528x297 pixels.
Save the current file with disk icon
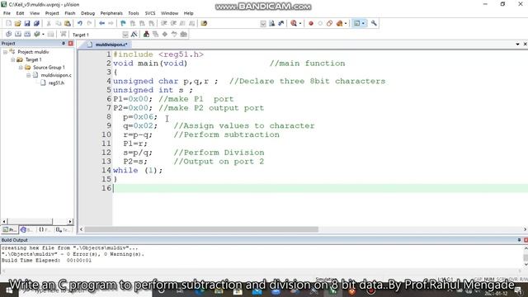click(27, 23)
